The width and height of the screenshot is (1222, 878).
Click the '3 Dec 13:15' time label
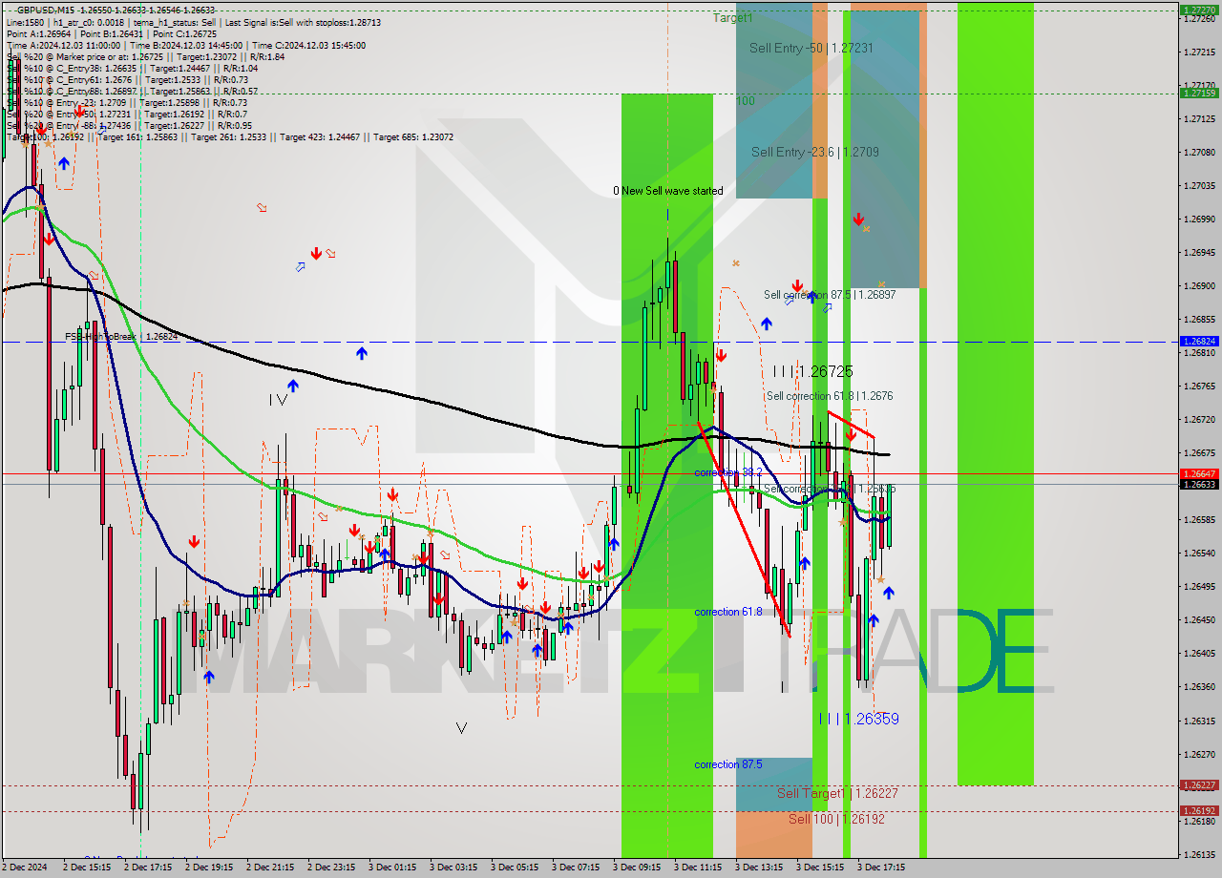coord(759,868)
